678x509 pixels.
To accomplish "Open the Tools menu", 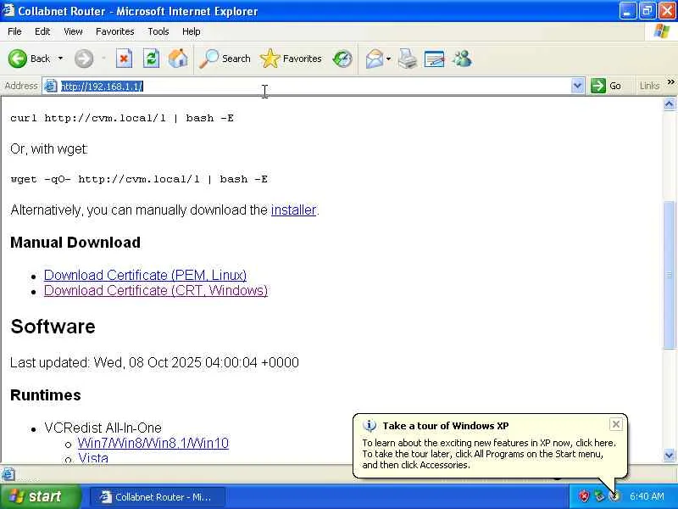I will point(158,31).
